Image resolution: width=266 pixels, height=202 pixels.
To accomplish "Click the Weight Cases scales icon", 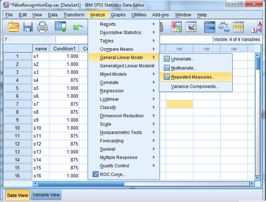I will [224, 27].
